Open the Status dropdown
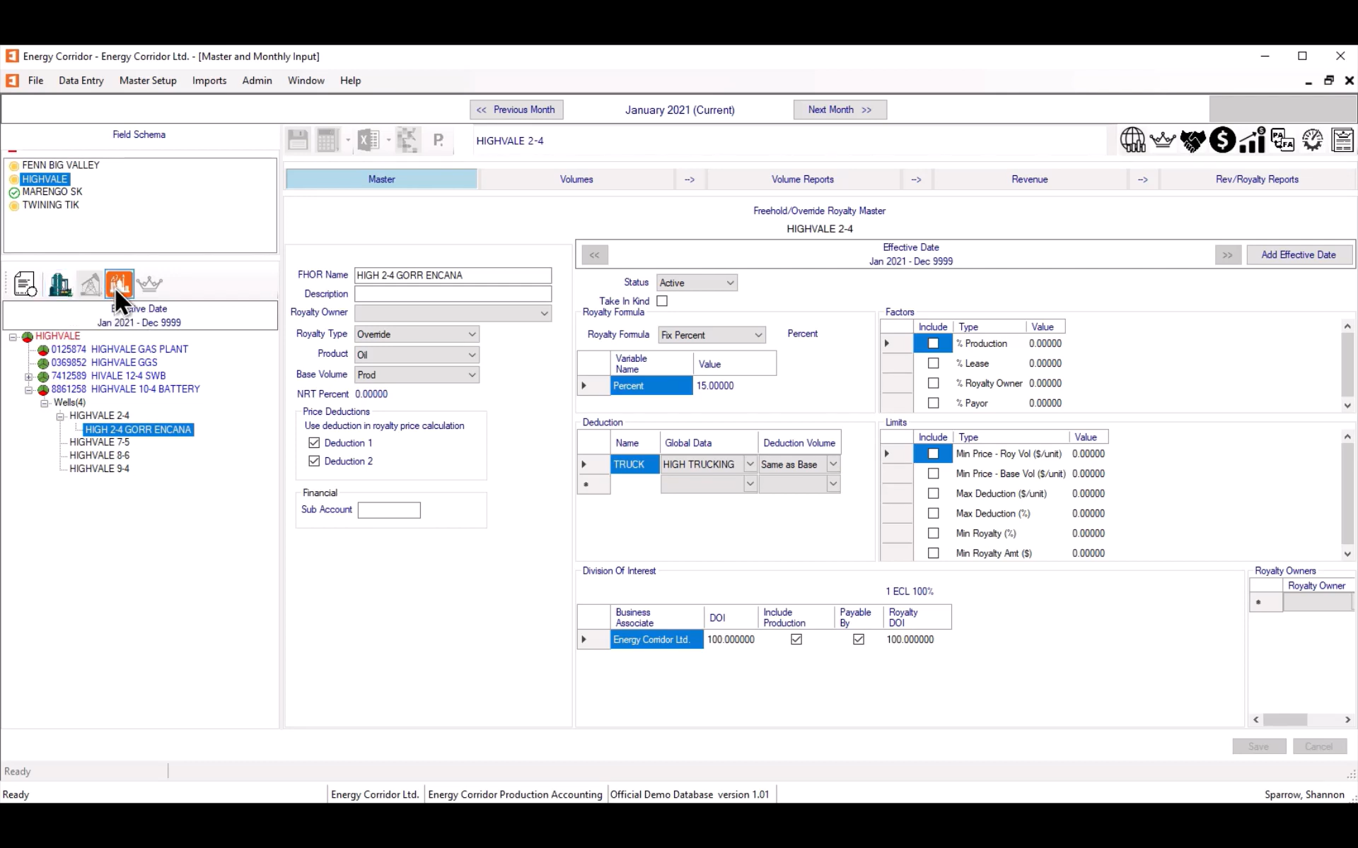 click(730, 283)
